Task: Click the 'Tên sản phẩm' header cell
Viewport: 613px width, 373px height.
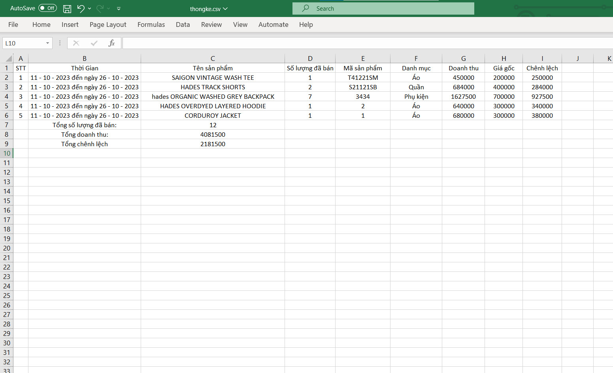Action: [x=213, y=68]
